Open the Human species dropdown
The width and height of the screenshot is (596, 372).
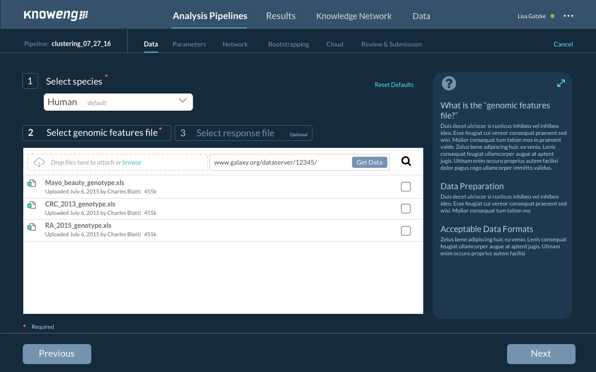[118, 102]
